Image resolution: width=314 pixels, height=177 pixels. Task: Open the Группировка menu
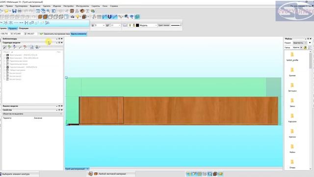[21, 6]
